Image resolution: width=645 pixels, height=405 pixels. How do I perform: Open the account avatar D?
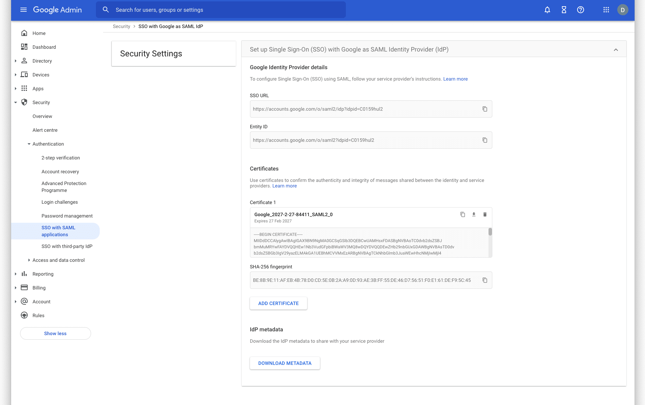tap(623, 10)
